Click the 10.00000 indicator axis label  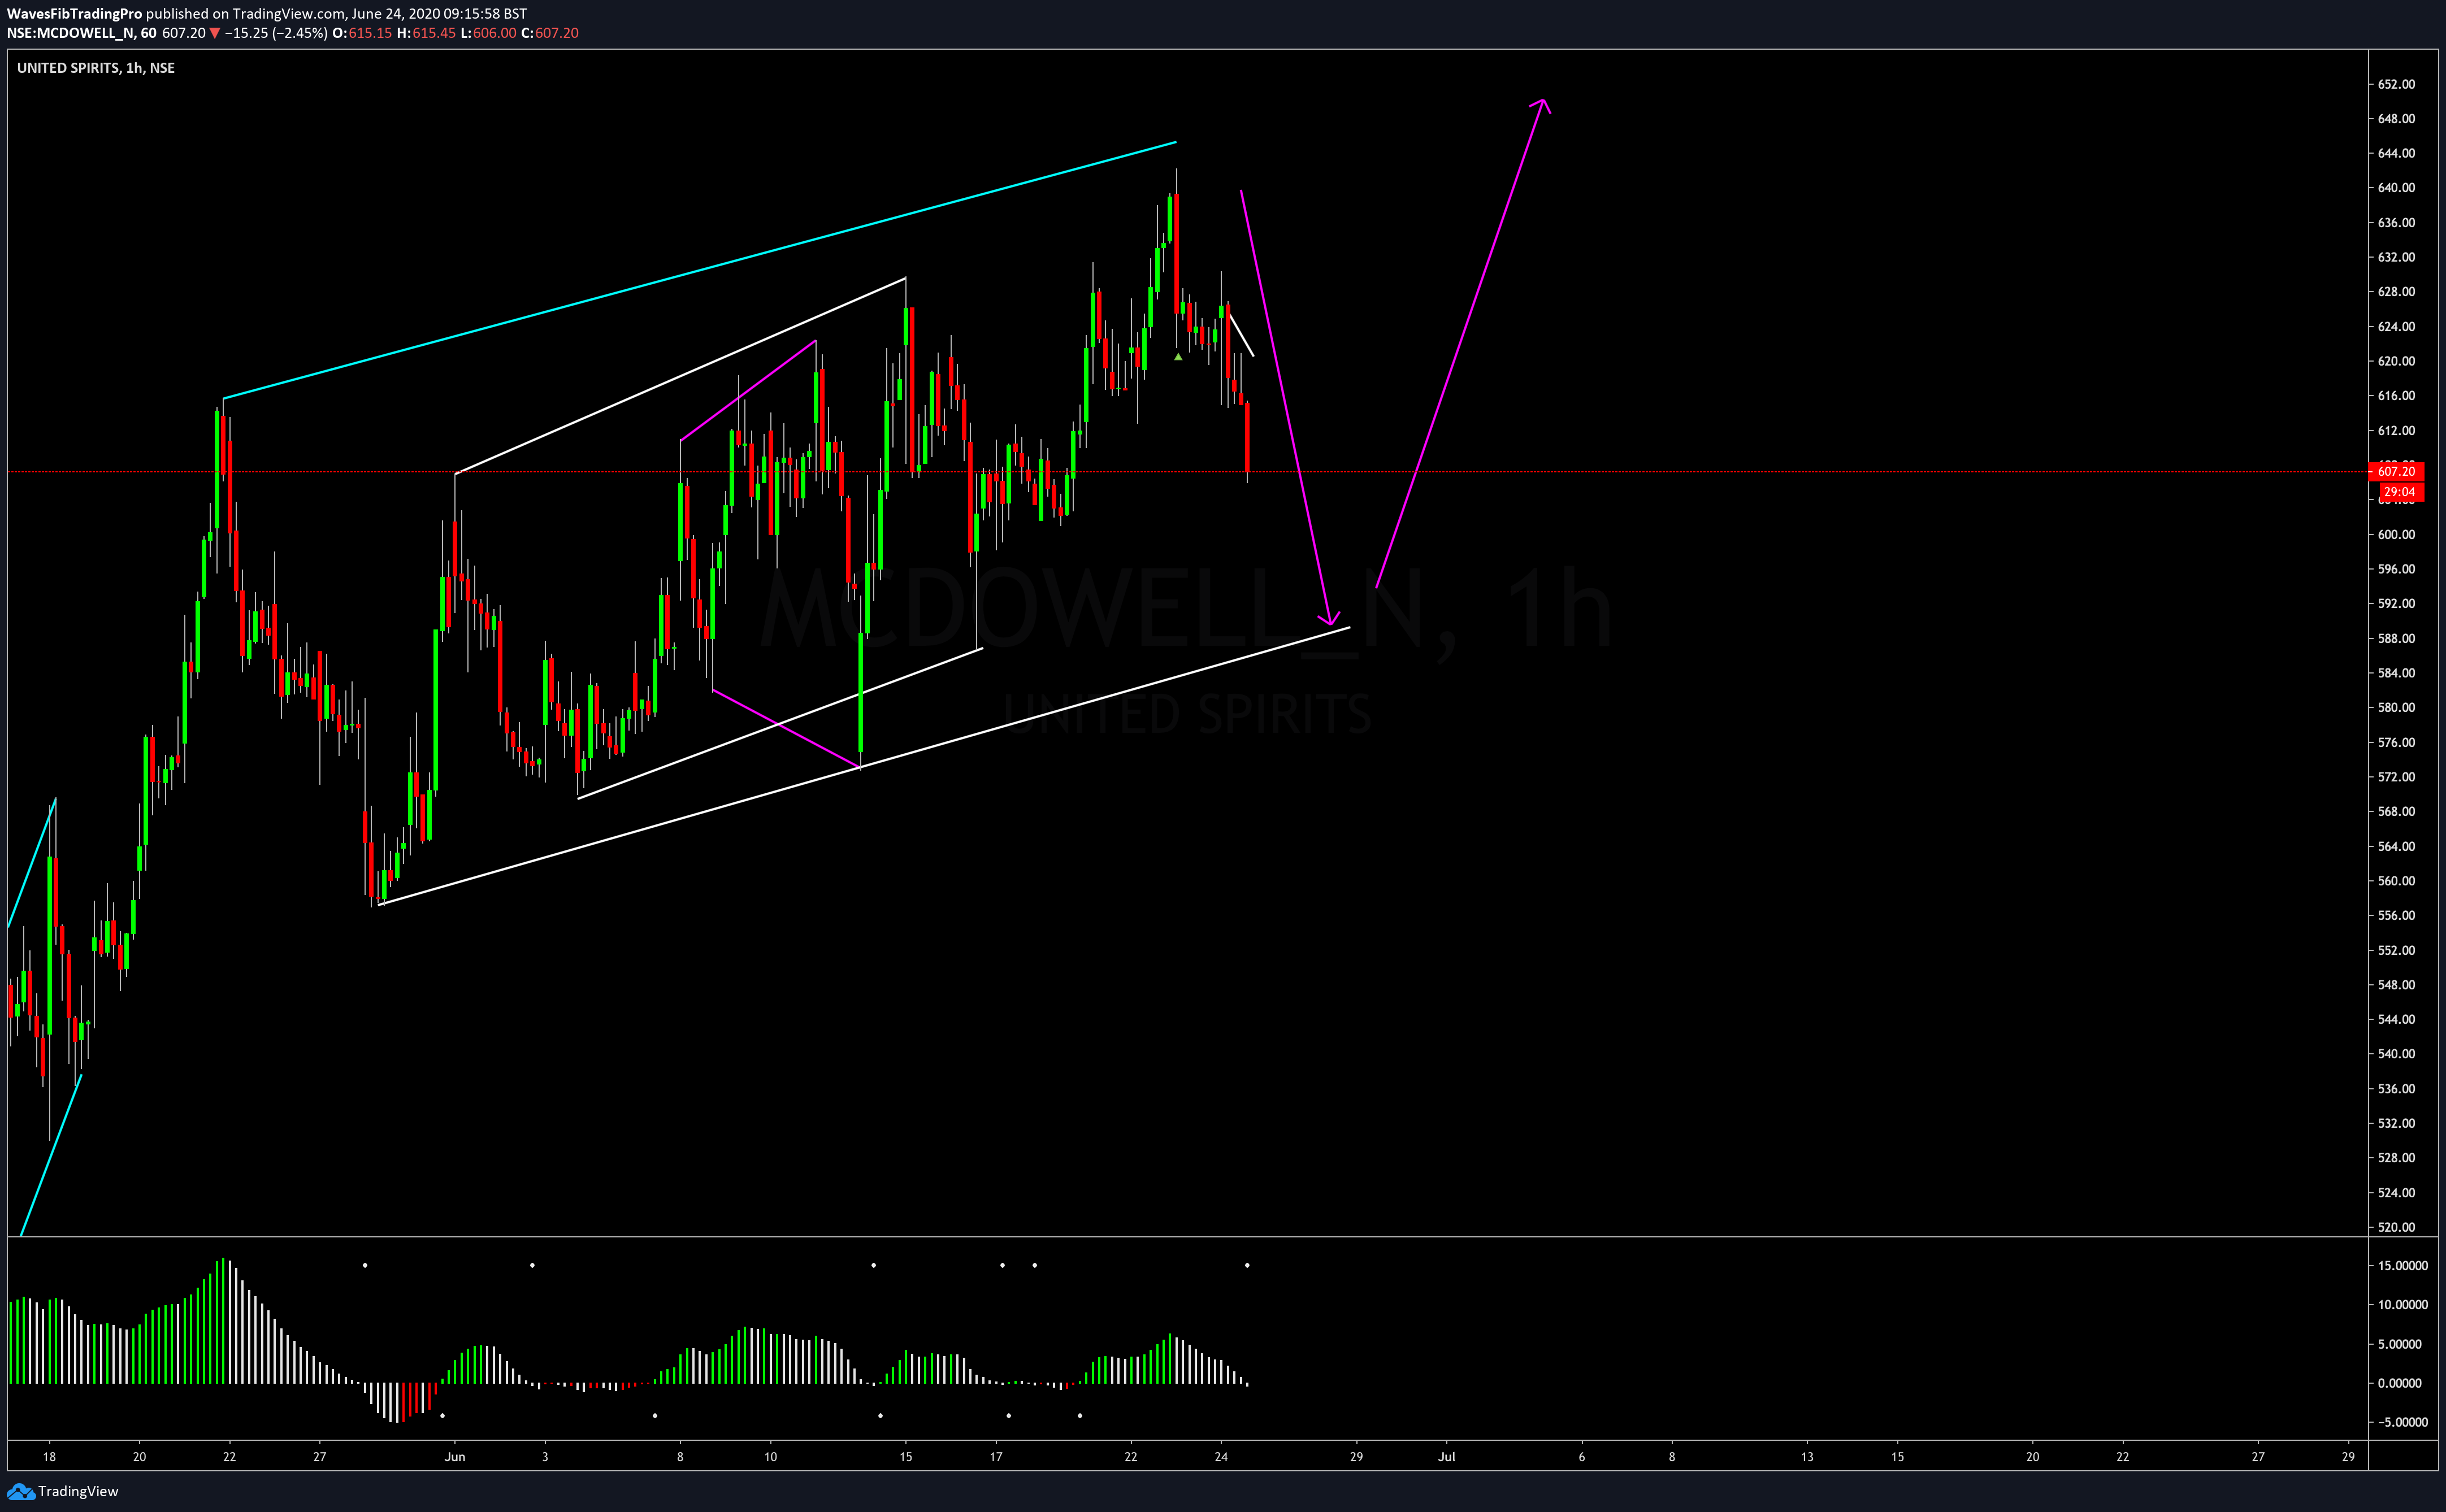point(2402,1305)
